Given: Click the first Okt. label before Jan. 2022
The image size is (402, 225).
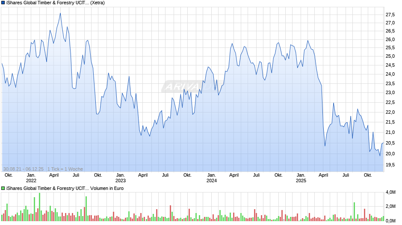Looking at the screenshot, I should (9, 175).
